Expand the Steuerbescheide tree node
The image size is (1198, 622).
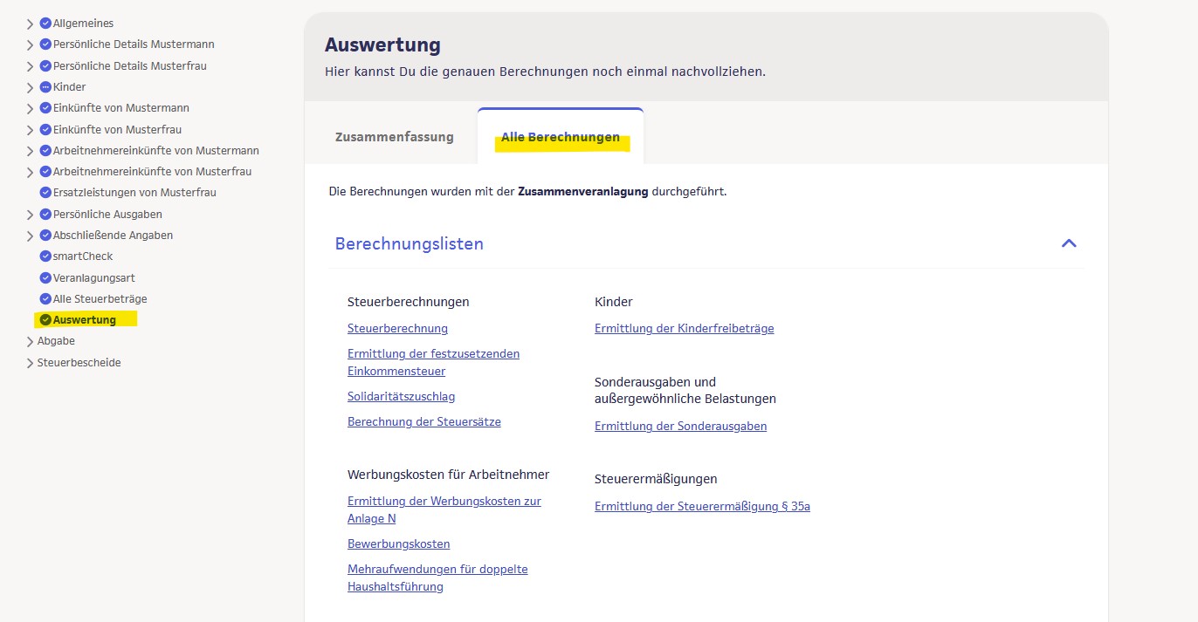tap(31, 363)
